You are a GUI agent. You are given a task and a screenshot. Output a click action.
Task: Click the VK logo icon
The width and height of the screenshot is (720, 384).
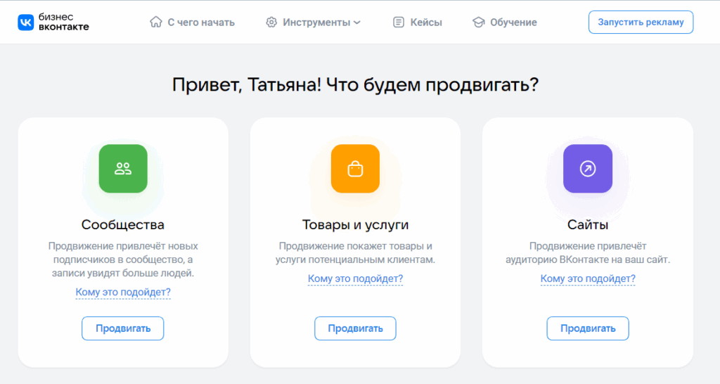26,23
